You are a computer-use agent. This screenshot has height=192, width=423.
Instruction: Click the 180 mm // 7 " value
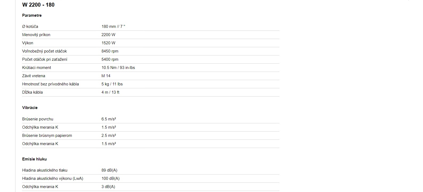click(113, 27)
